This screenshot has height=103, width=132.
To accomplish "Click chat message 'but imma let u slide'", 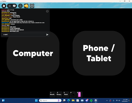I will 17,20.
